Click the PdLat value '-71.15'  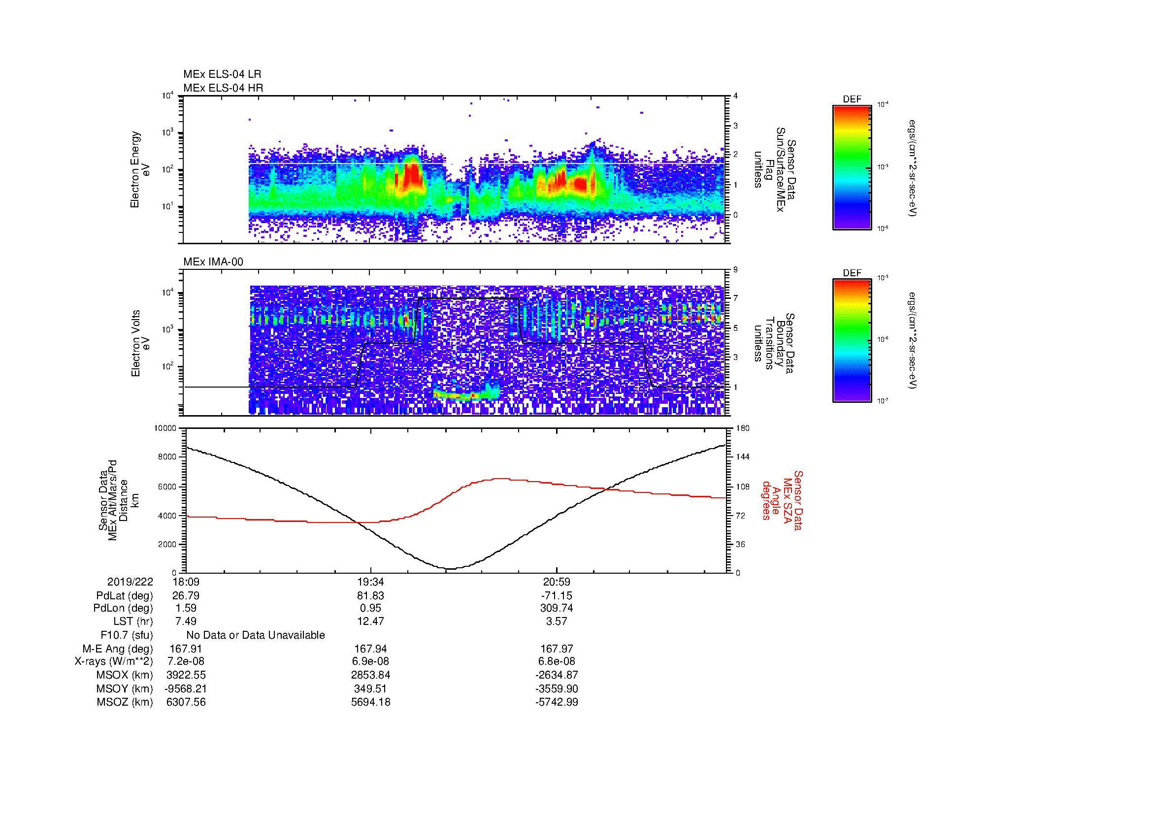557,596
